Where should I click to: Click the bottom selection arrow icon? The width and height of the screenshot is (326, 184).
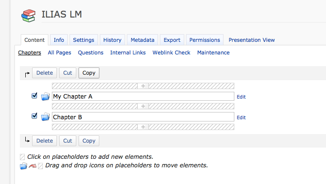tap(27, 141)
